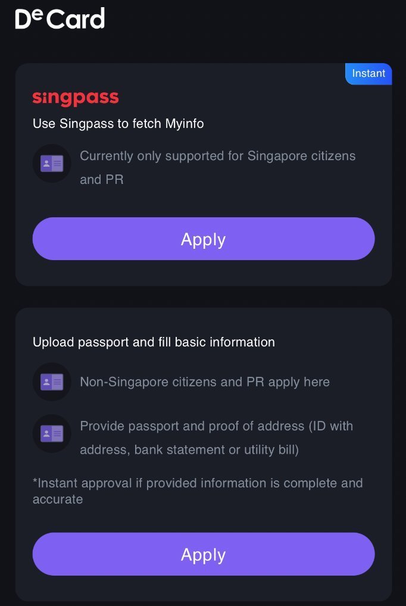Screen dimensions: 406x606
Task: Click 'Provide passport and proof of address' text
Action: (x=216, y=426)
